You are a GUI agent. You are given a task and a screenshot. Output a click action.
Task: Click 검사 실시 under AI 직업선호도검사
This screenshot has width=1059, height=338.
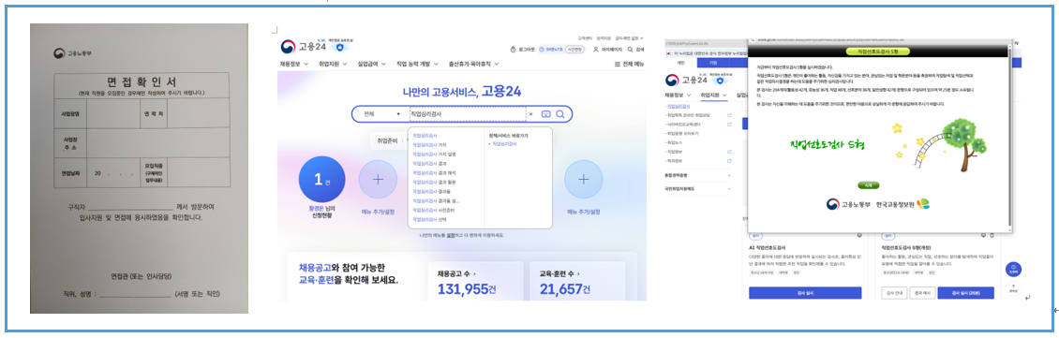click(x=805, y=293)
